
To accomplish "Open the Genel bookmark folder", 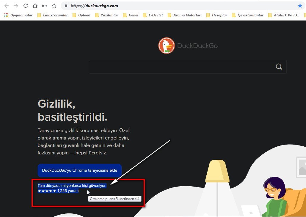I will [x=131, y=15].
